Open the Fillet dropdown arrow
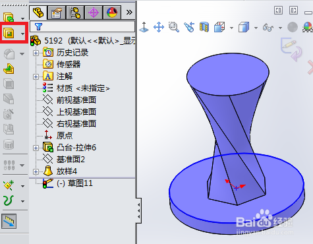 (x=22, y=54)
